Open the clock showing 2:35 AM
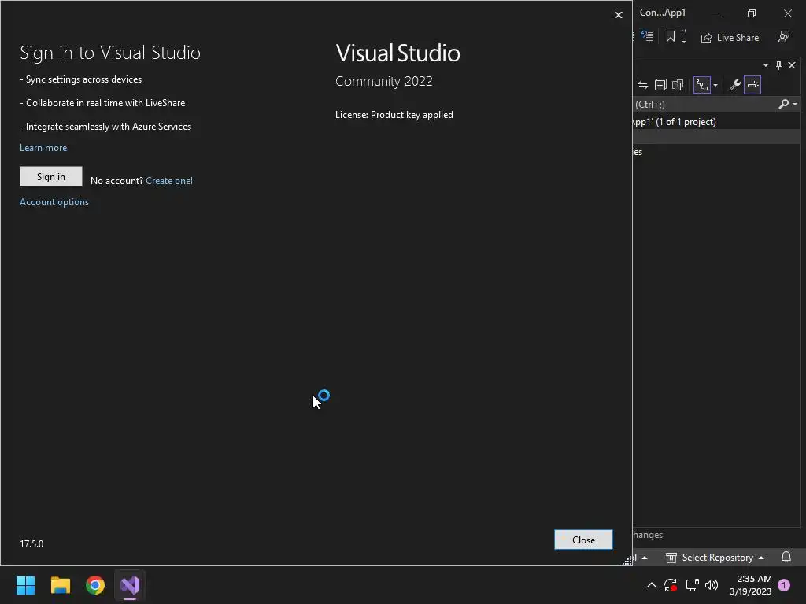Viewport: 806px width, 604px height. pyautogui.click(x=750, y=585)
